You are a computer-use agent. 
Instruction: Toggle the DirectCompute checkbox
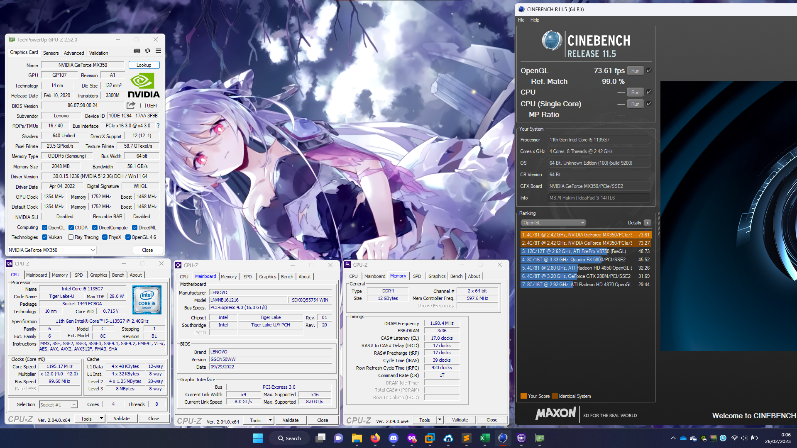[x=95, y=228]
